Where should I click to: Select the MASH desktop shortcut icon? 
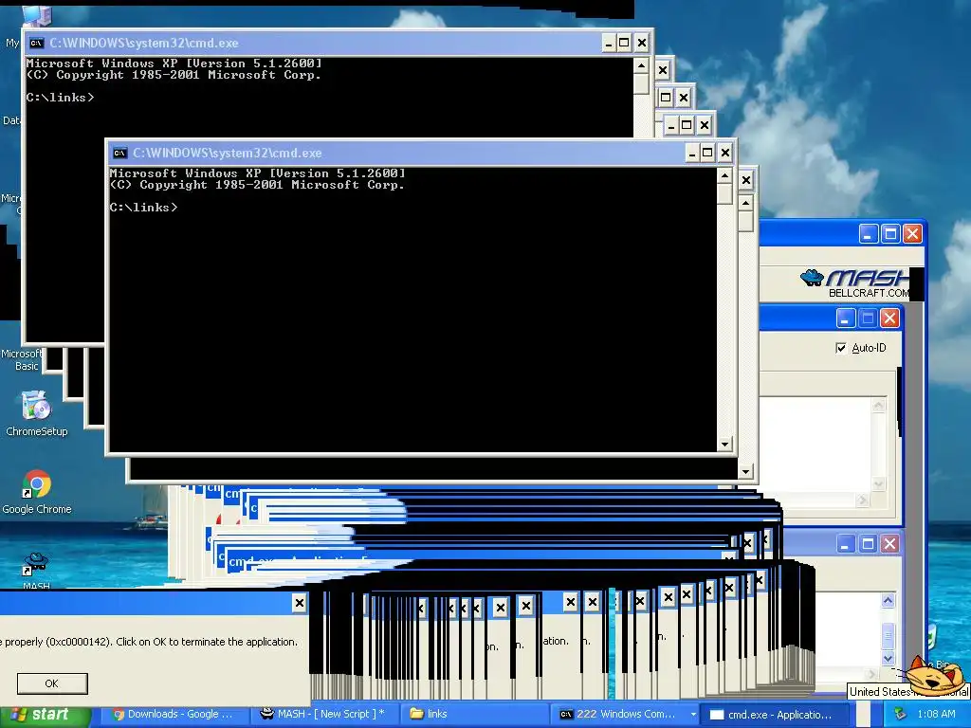36,570
